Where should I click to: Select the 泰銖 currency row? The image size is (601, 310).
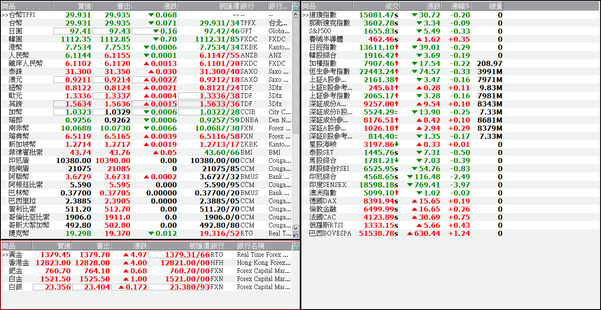(147, 72)
